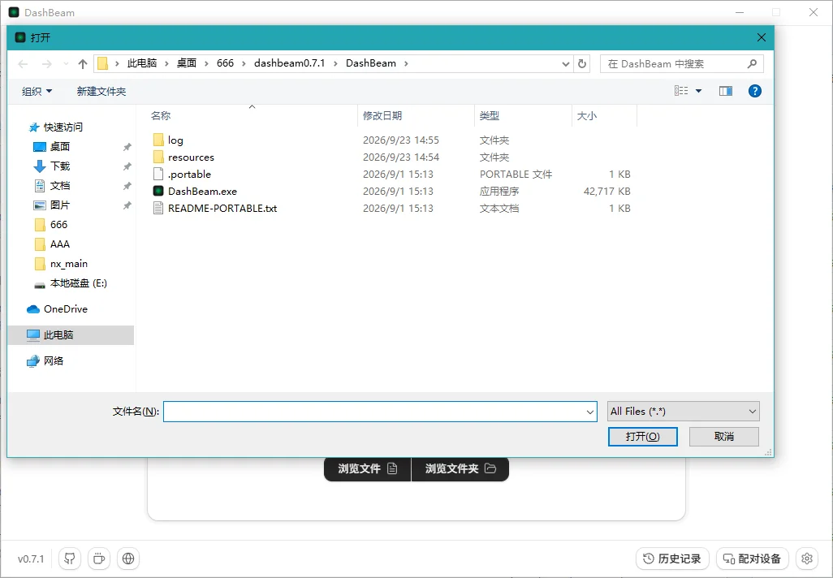Click the 取消 cancel button
Viewport: 833px width, 578px height.
click(724, 437)
